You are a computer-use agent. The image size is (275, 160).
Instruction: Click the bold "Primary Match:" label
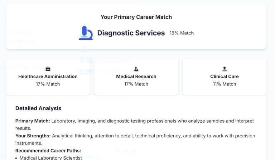coord(33,121)
